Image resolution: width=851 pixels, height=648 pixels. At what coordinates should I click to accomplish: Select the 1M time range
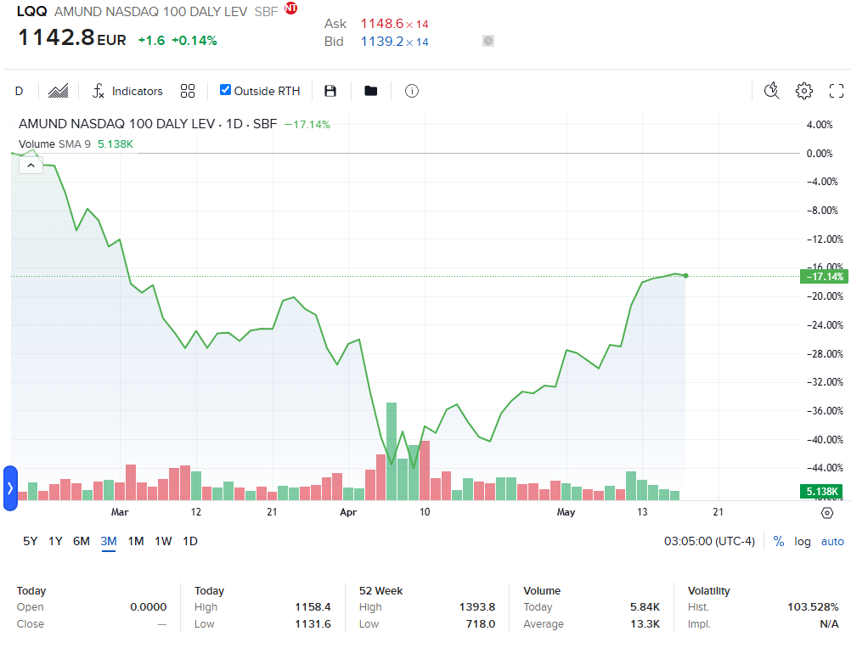point(136,541)
